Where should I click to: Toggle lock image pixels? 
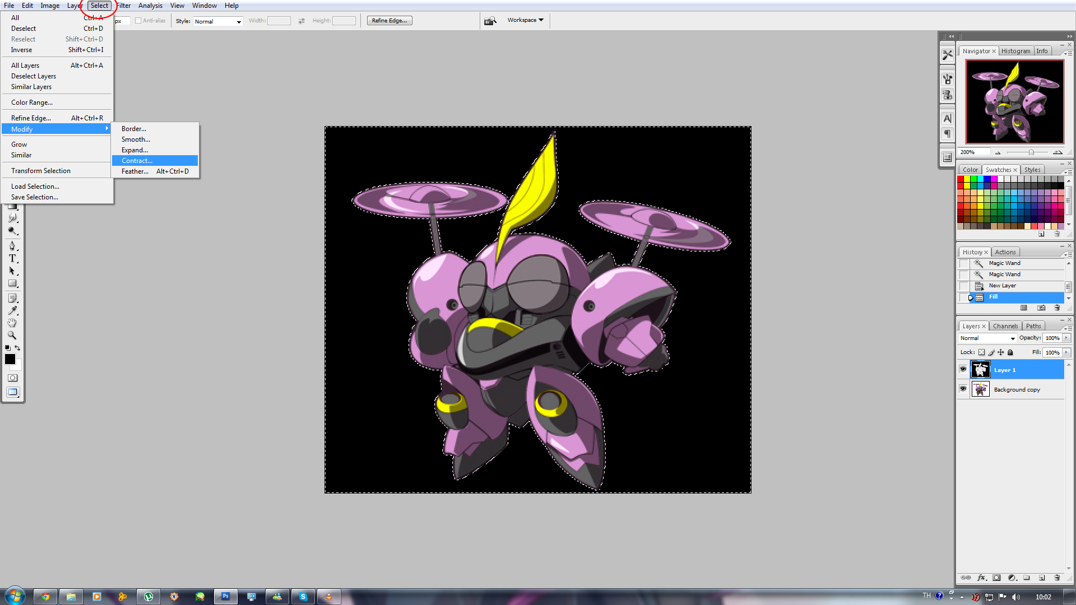[x=991, y=352]
